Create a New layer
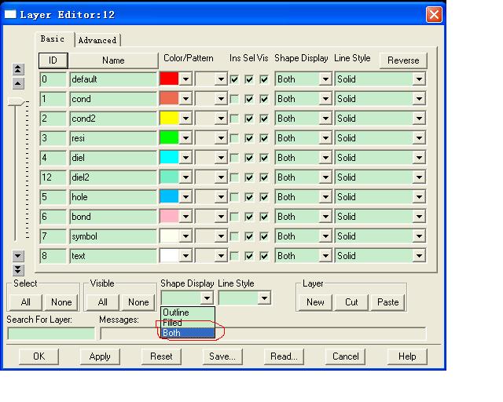 [315, 302]
